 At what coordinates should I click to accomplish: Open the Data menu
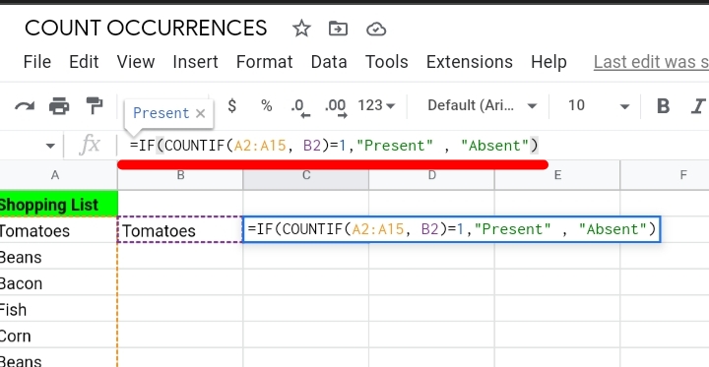point(329,62)
